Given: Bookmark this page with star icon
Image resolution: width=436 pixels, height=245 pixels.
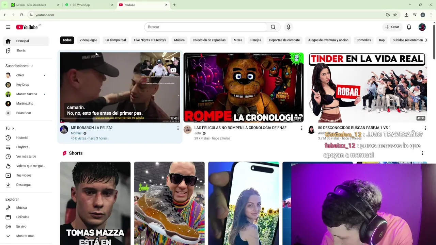Looking at the screenshot, I should point(395,15).
